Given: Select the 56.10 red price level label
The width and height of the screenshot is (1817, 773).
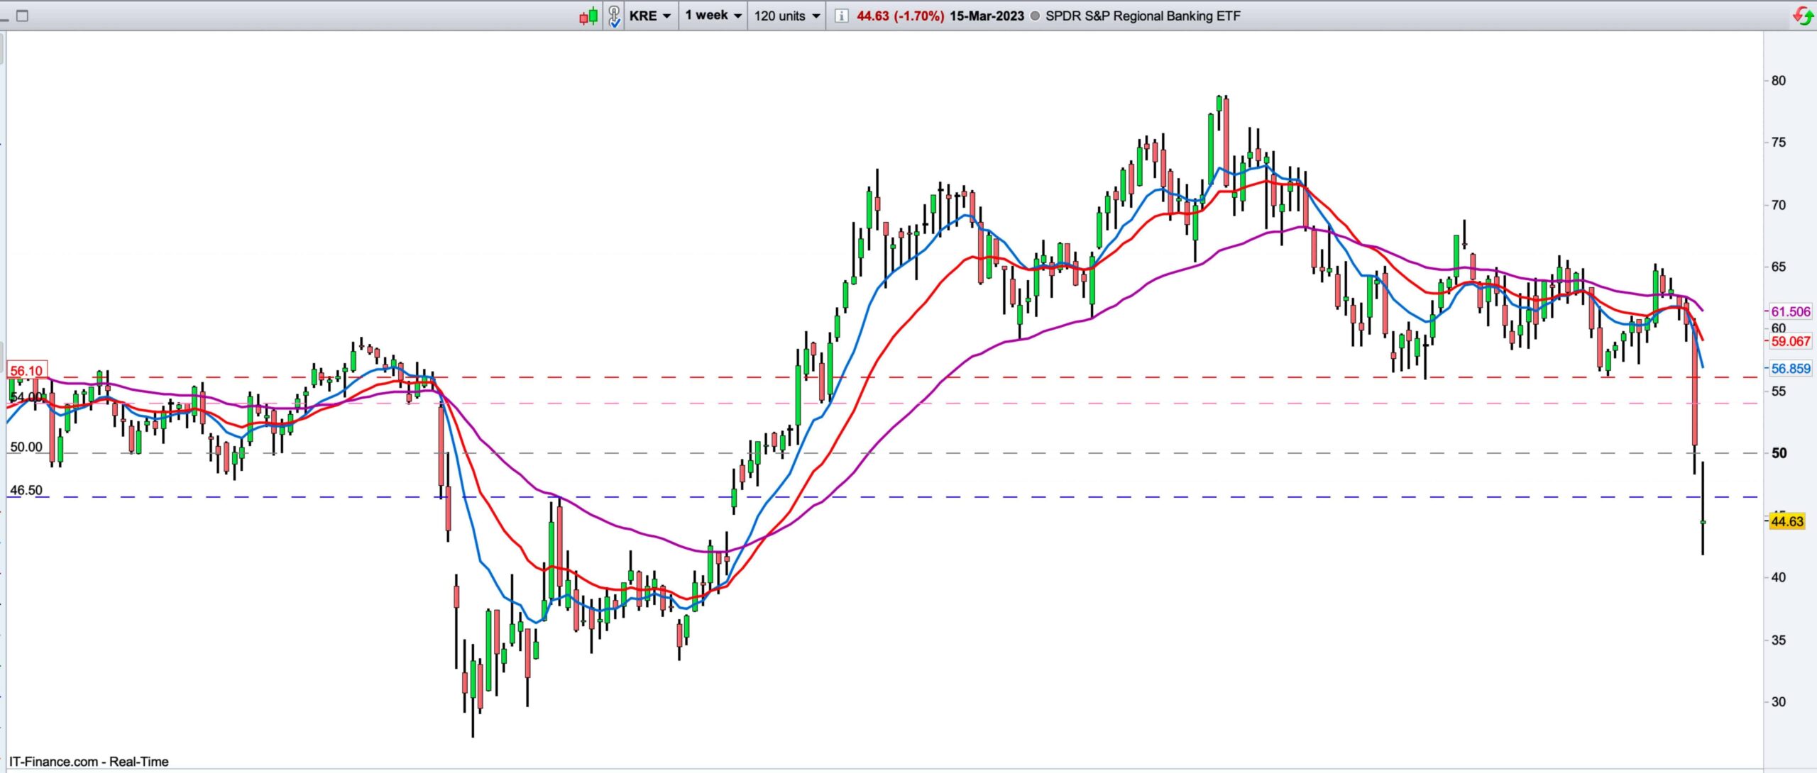Looking at the screenshot, I should [x=27, y=371].
